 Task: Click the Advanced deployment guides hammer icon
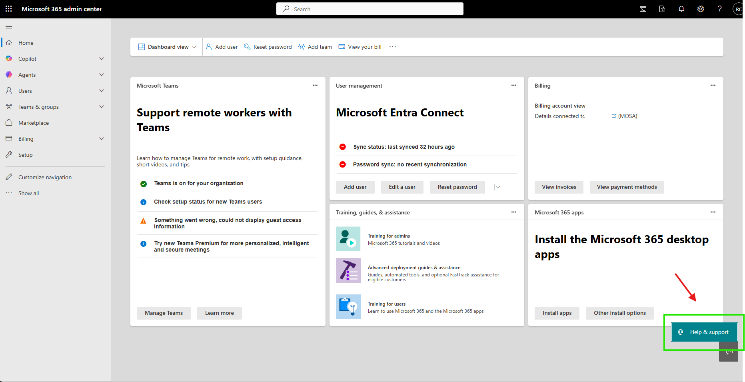(x=348, y=270)
